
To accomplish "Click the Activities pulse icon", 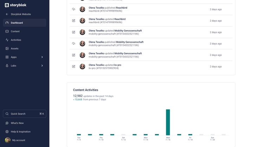I will click(7, 40).
